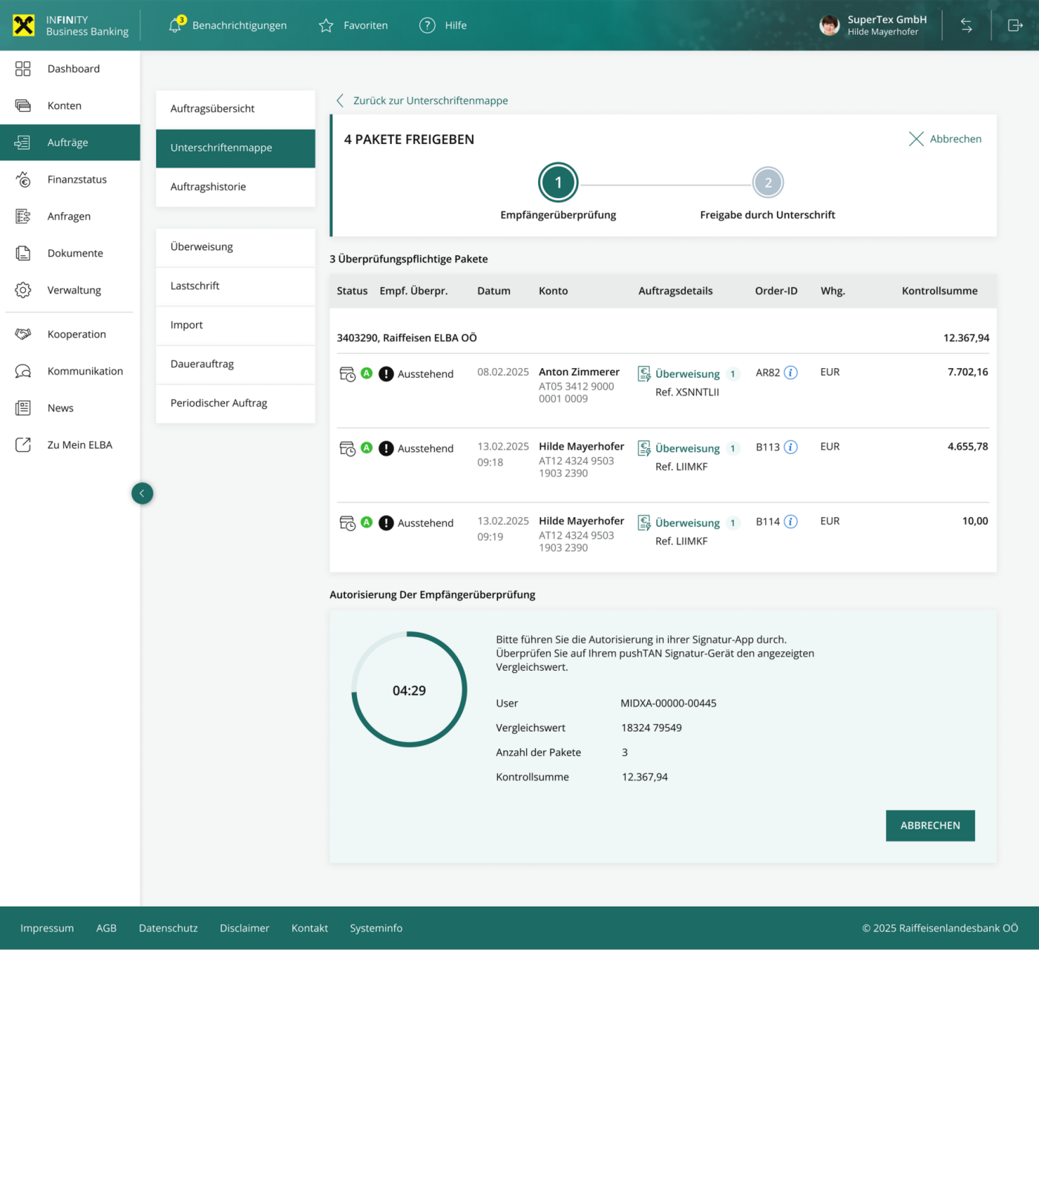This screenshot has height=1199, width=1039.
Task: Click Abbrechen with X at top right
Action: click(x=945, y=139)
